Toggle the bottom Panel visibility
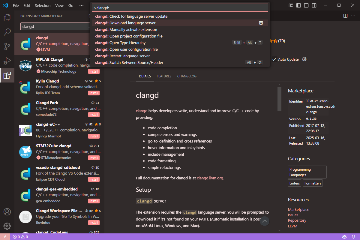The image size is (360, 240). [306, 5]
